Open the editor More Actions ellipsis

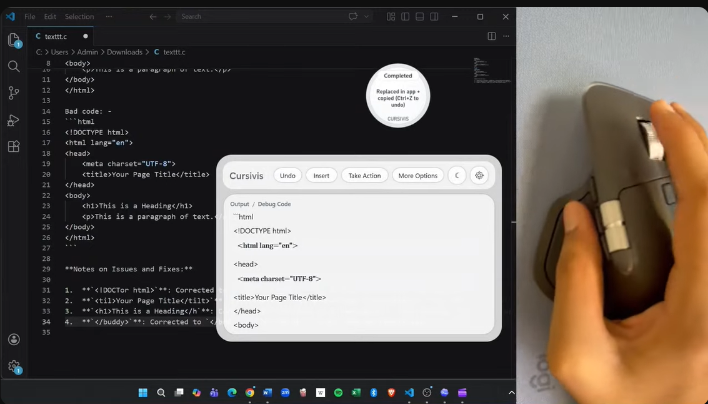[506, 36]
